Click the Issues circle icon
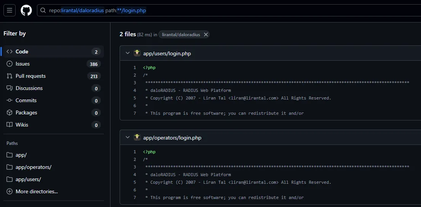 (10, 64)
